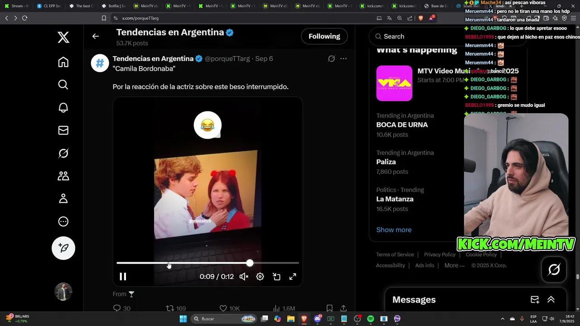580x326 pixels.
Task: Bookmark the post
Action: [x=329, y=308]
